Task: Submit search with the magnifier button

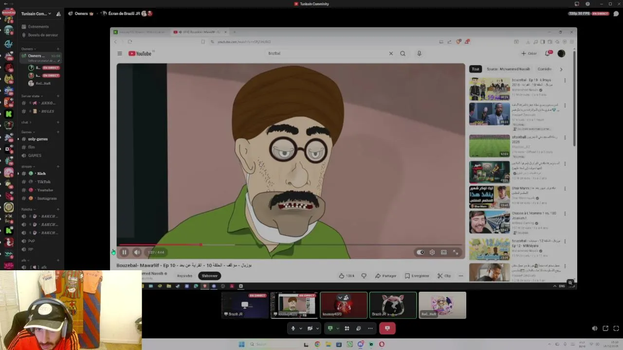Action: 403,53
